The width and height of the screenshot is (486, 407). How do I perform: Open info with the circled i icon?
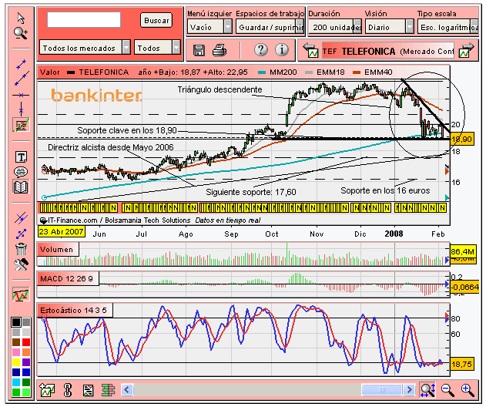(281, 49)
